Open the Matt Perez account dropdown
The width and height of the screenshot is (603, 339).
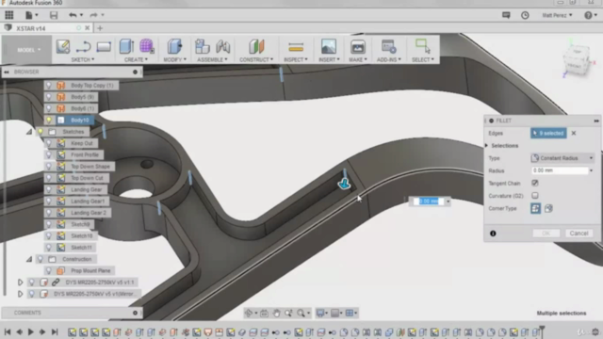point(557,15)
